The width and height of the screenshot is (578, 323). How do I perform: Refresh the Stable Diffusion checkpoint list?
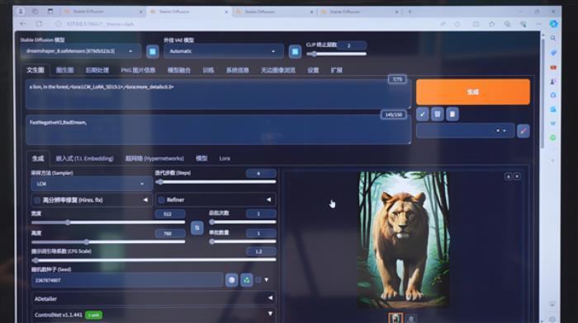(152, 52)
